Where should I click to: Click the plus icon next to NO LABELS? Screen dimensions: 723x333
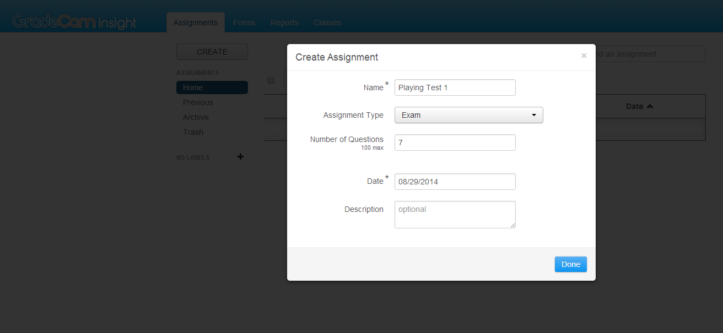240,157
